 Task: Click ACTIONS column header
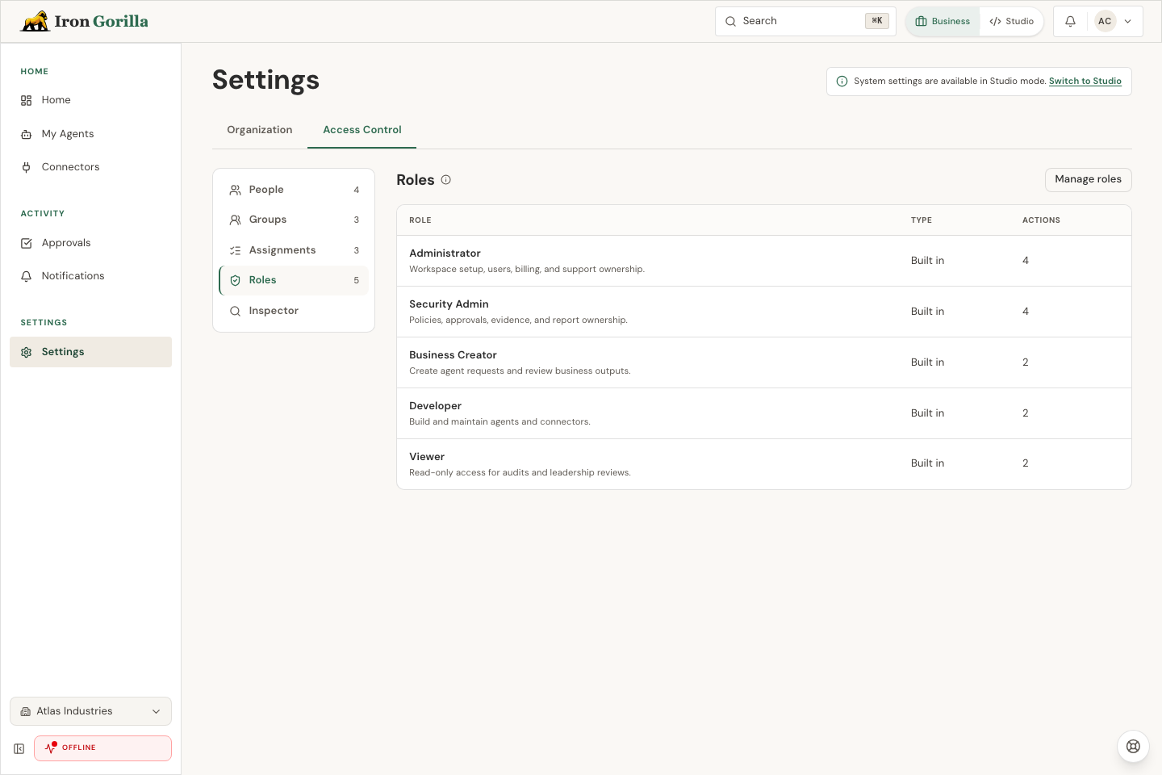tap(1041, 220)
